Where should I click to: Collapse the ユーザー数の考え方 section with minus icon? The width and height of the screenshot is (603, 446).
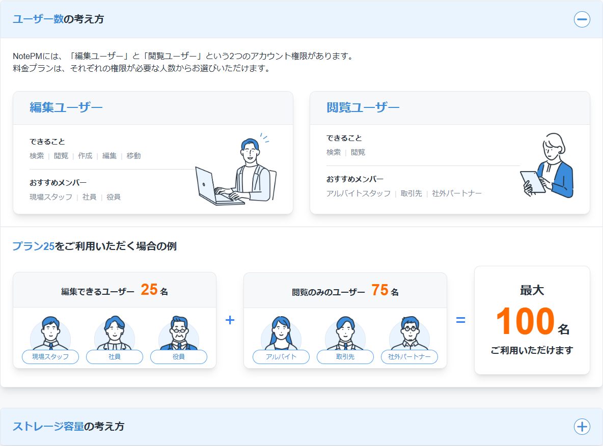582,19
